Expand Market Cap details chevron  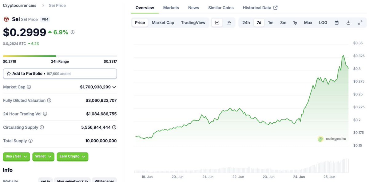[114, 87]
